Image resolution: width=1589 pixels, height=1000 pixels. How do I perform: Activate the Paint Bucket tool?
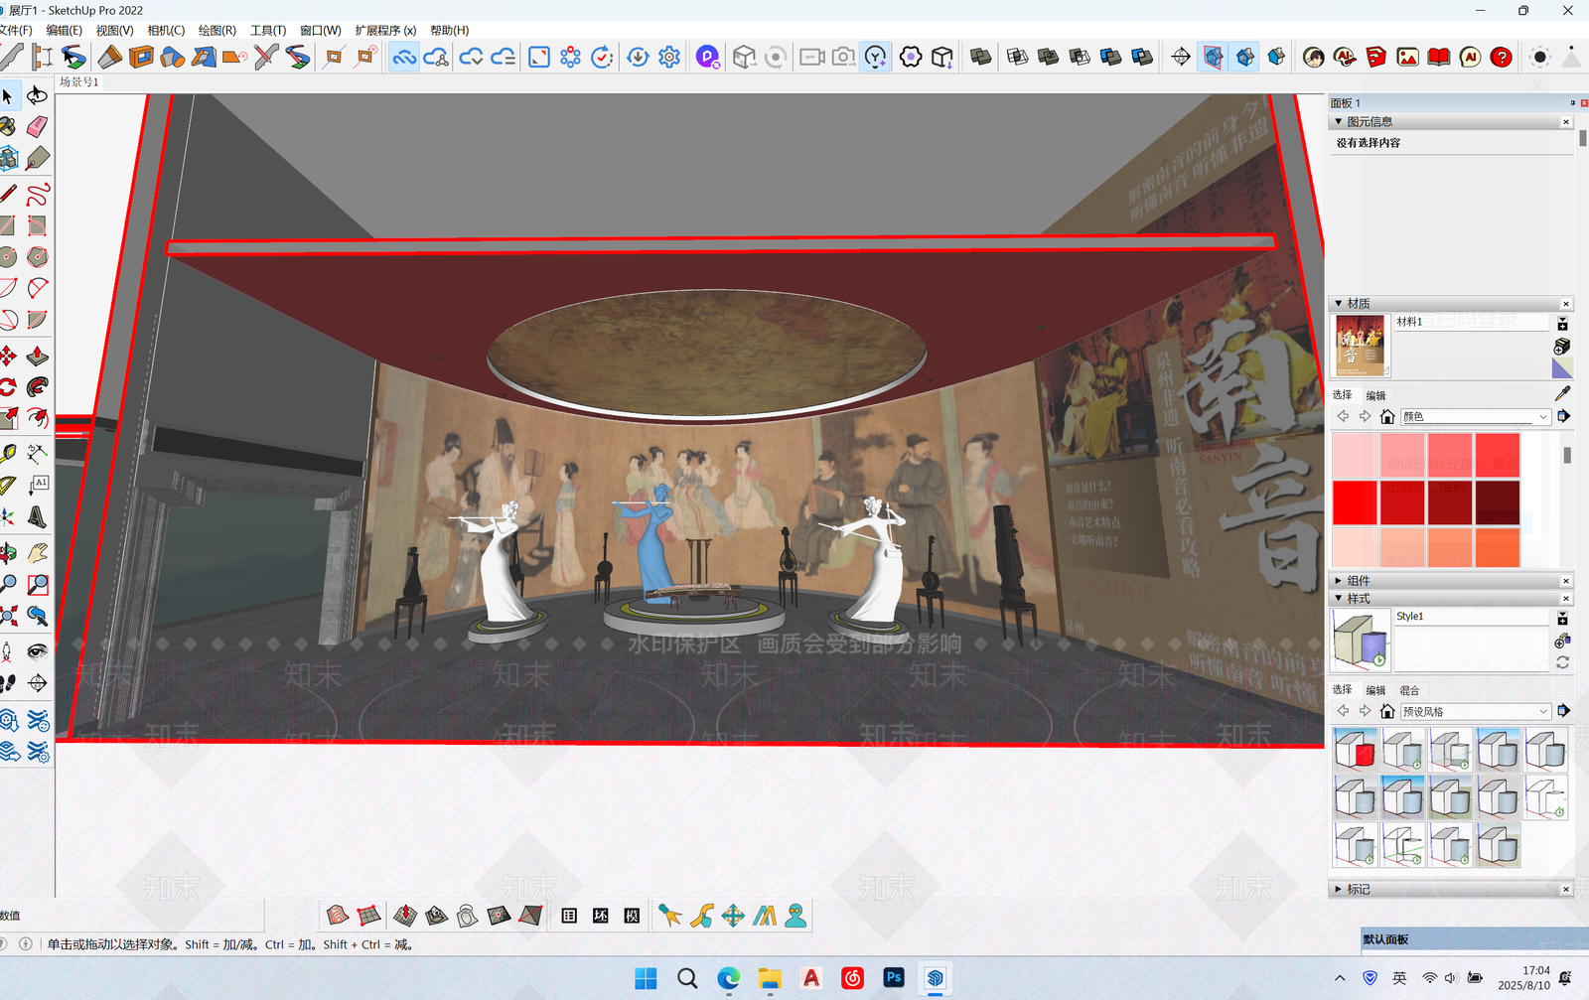(8, 126)
